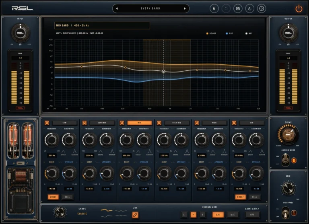
Task: Click the DRIVE knob
Action: click(288, 134)
